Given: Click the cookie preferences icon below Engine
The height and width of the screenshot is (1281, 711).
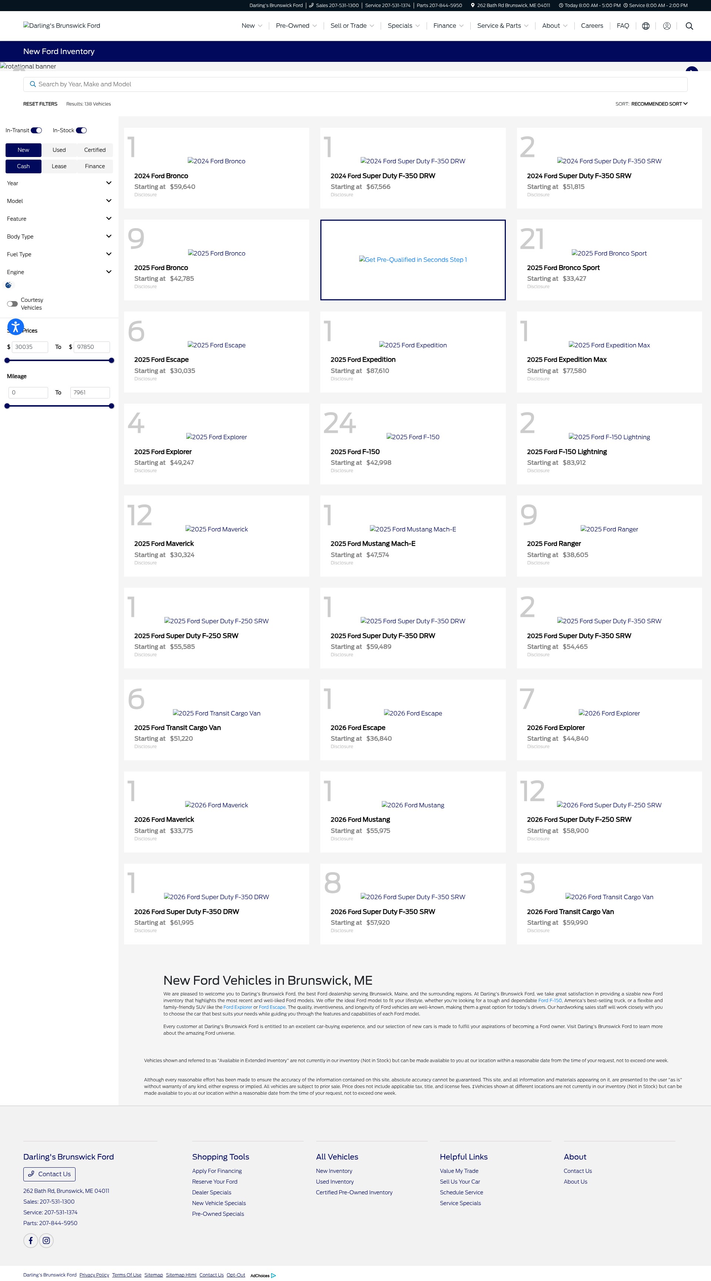Looking at the screenshot, I should pos(9,285).
